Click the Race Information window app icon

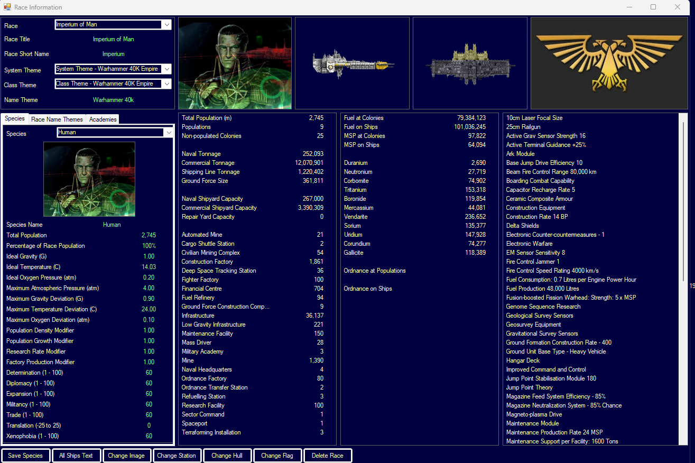point(7,7)
